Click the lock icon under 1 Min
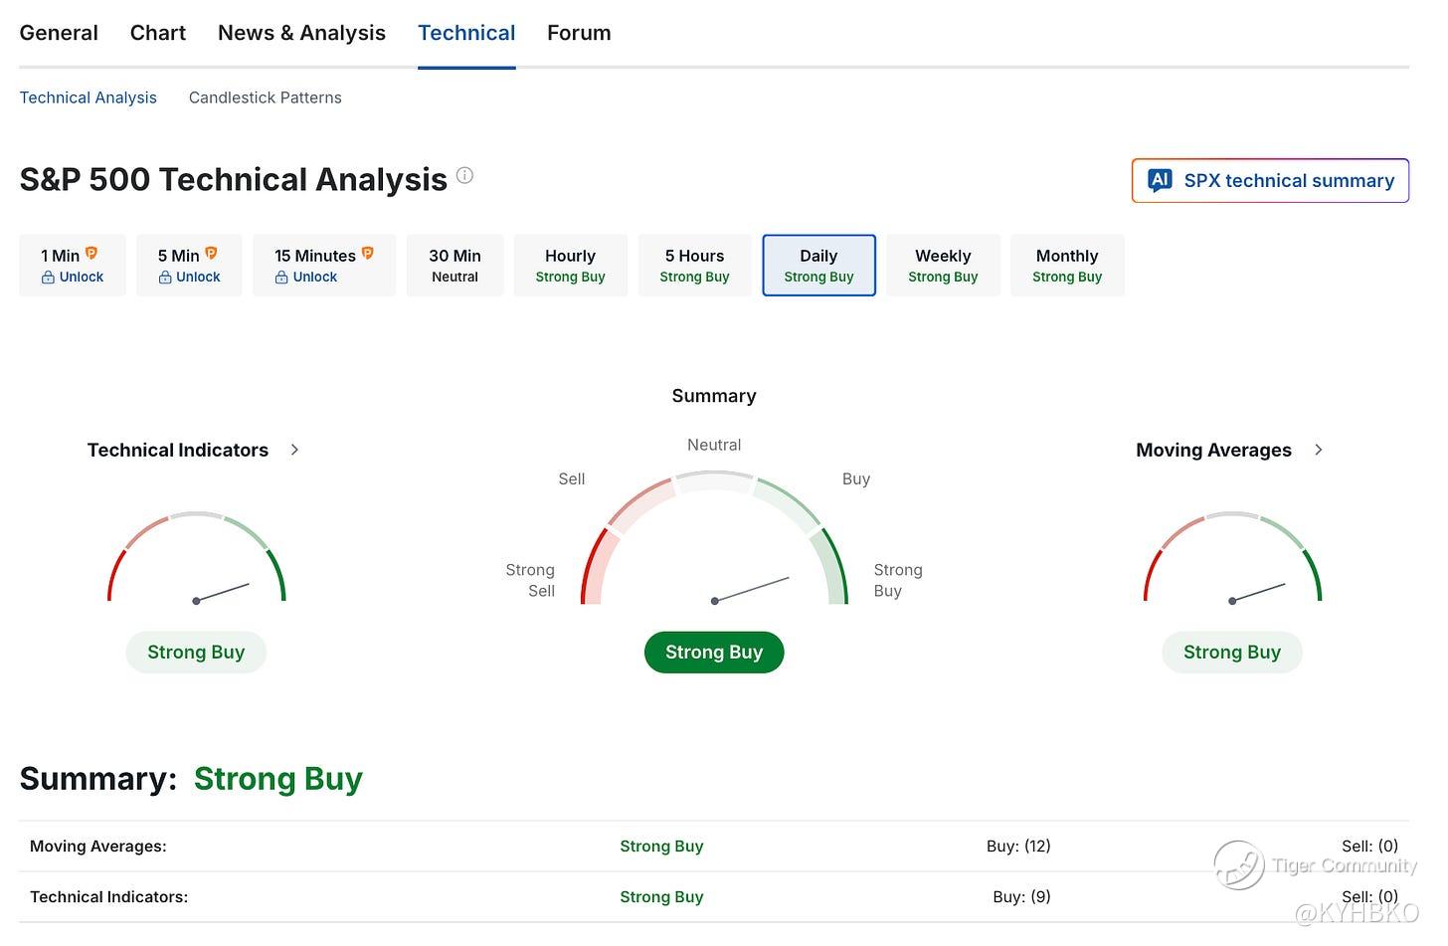1448x946 pixels. [48, 278]
